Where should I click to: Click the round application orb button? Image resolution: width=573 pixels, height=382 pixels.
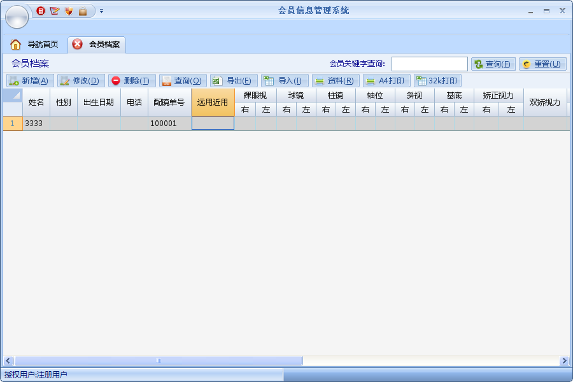point(17,17)
